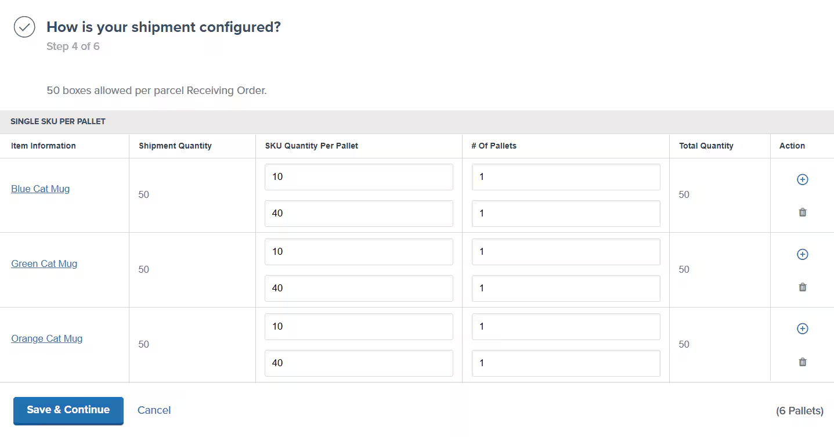Click the 6 Pallets total indicator
This screenshot has height=437, width=834.
(800, 410)
